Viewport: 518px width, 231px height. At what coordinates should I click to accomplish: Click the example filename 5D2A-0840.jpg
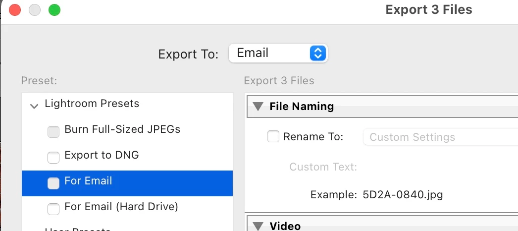coord(403,194)
